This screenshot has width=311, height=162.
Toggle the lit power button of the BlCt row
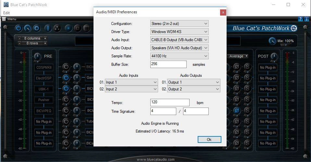coord(66,88)
